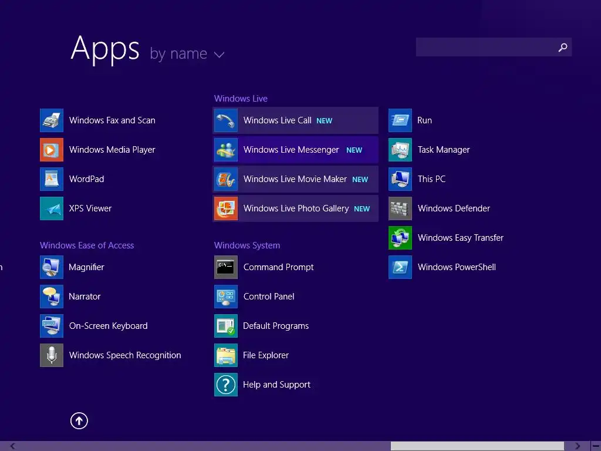Click the 'Help and Support' label
601x451 pixels.
pos(277,385)
